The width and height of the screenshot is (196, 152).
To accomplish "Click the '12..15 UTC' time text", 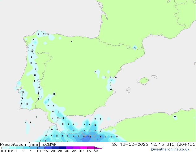I will click(163, 145).
